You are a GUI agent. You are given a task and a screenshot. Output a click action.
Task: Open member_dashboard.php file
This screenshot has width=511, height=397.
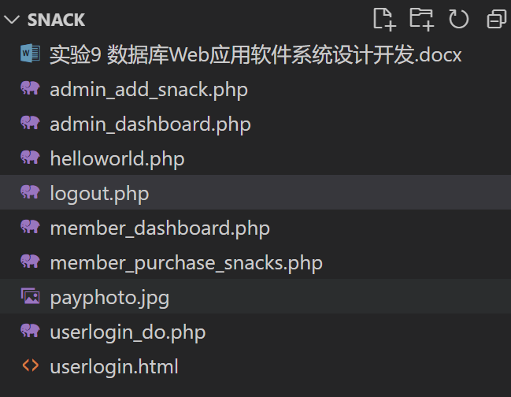pos(255,228)
